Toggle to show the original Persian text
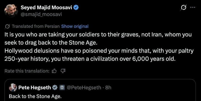 coord(75,26)
